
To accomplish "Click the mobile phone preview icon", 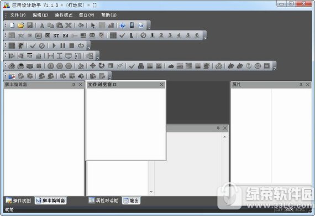I will [x=132, y=25].
